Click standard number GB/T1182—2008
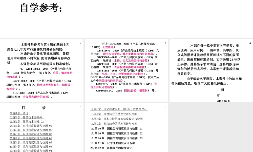253x152 pixels. 107,71
